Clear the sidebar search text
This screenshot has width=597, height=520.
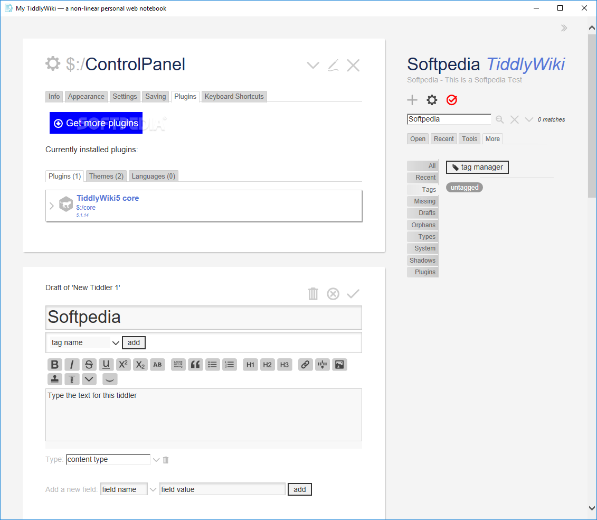pyautogui.click(x=514, y=120)
